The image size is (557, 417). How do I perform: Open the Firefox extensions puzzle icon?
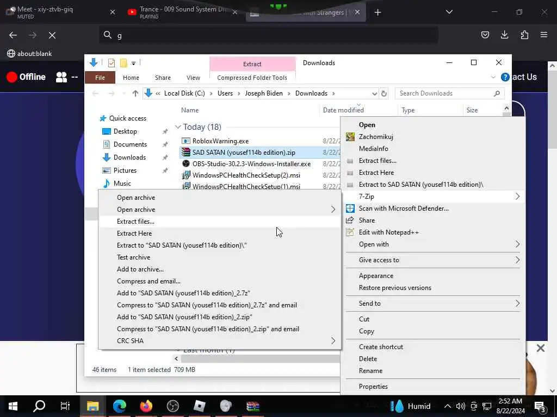pos(524,35)
